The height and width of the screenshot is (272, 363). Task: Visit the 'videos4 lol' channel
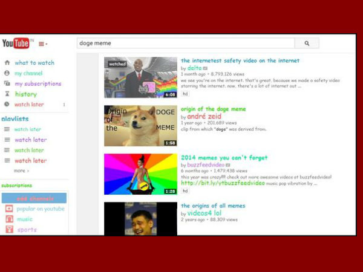tap(204, 213)
